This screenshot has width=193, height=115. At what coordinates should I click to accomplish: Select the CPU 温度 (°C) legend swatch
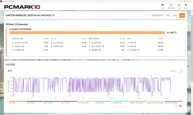point(121,101)
